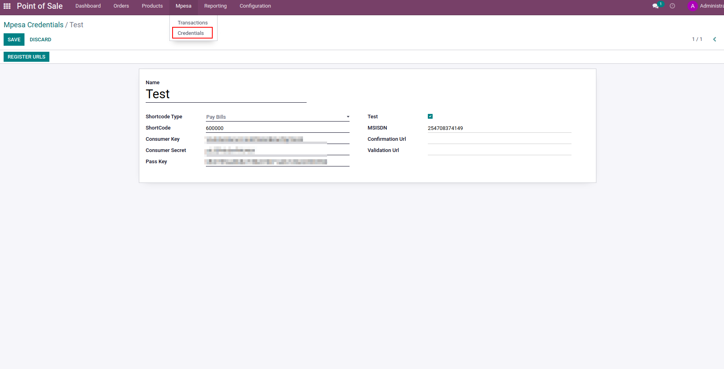
Task: Go to previous record arrow
Action: point(714,39)
